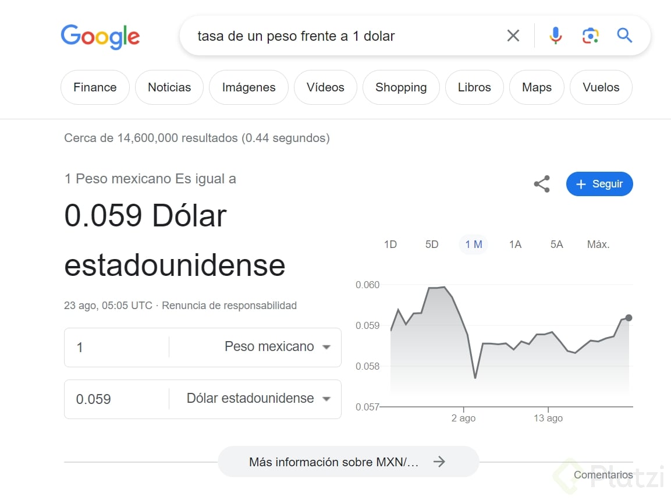
Task: Click the Google logo
Action: point(100,37)
